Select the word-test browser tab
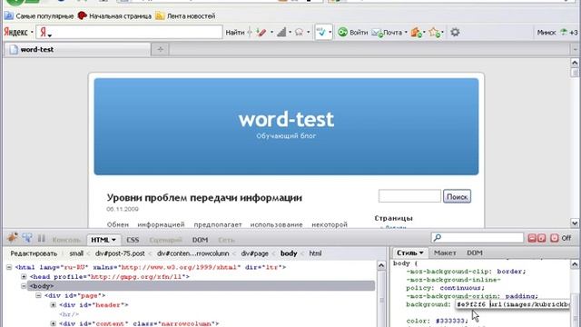The width and height of the screenshot is (581, 327). coord(78,49)
